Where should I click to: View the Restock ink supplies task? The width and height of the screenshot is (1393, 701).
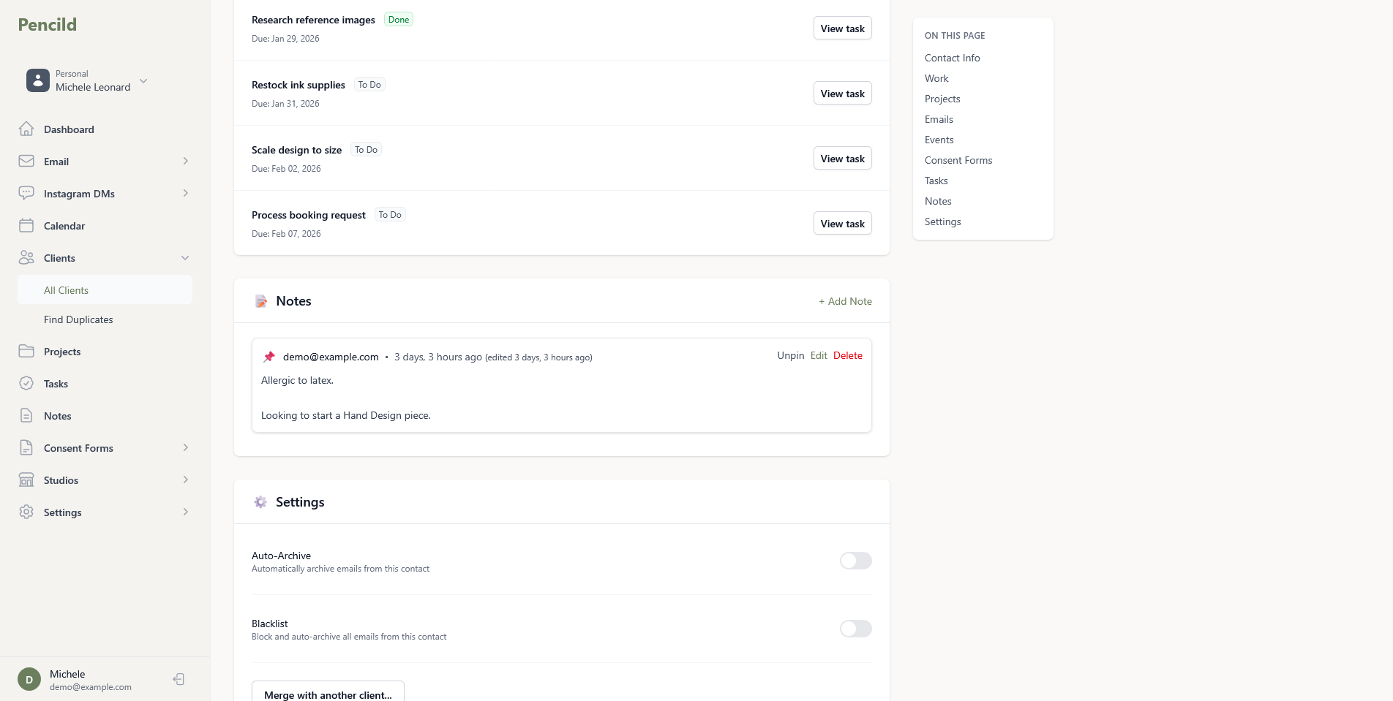click(842, 94)
